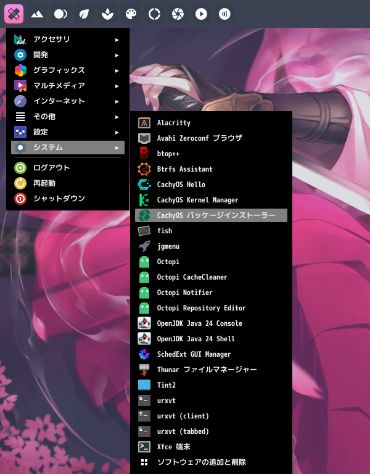
Task: Launch Octopi Repository Editor entry
Action: 211,308
